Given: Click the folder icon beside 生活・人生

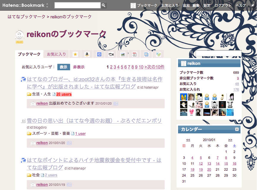Looking at the screenshot, I should [x=29, y=94].
